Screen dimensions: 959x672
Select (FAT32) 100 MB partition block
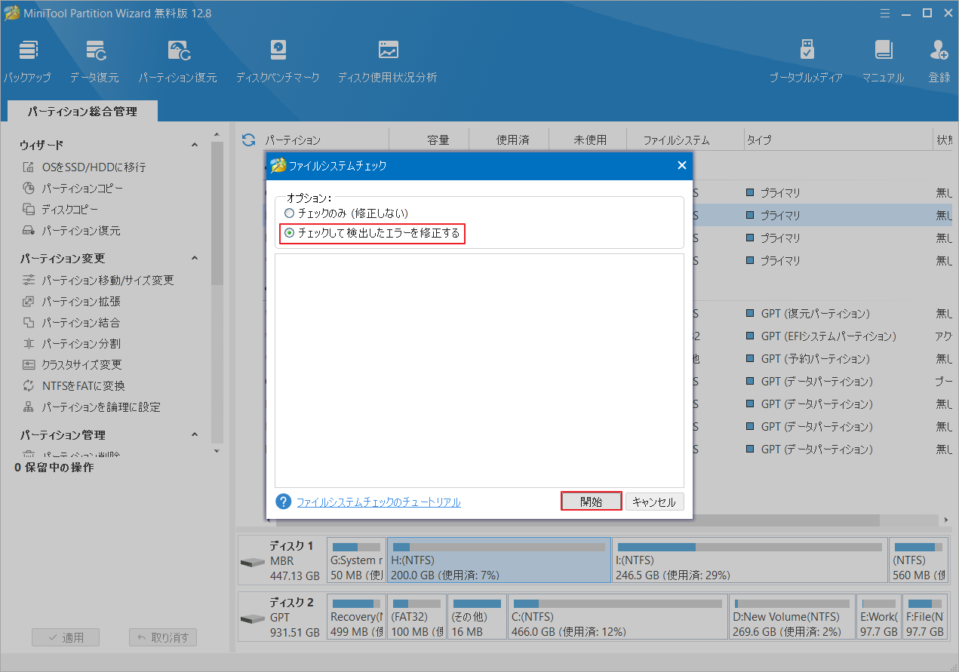(x=416, y=616)
